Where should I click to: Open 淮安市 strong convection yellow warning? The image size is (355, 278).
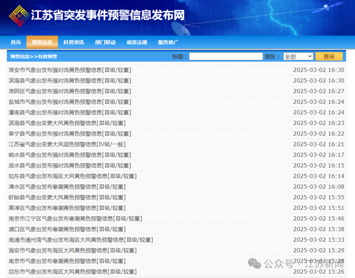(x=70, y=70)
